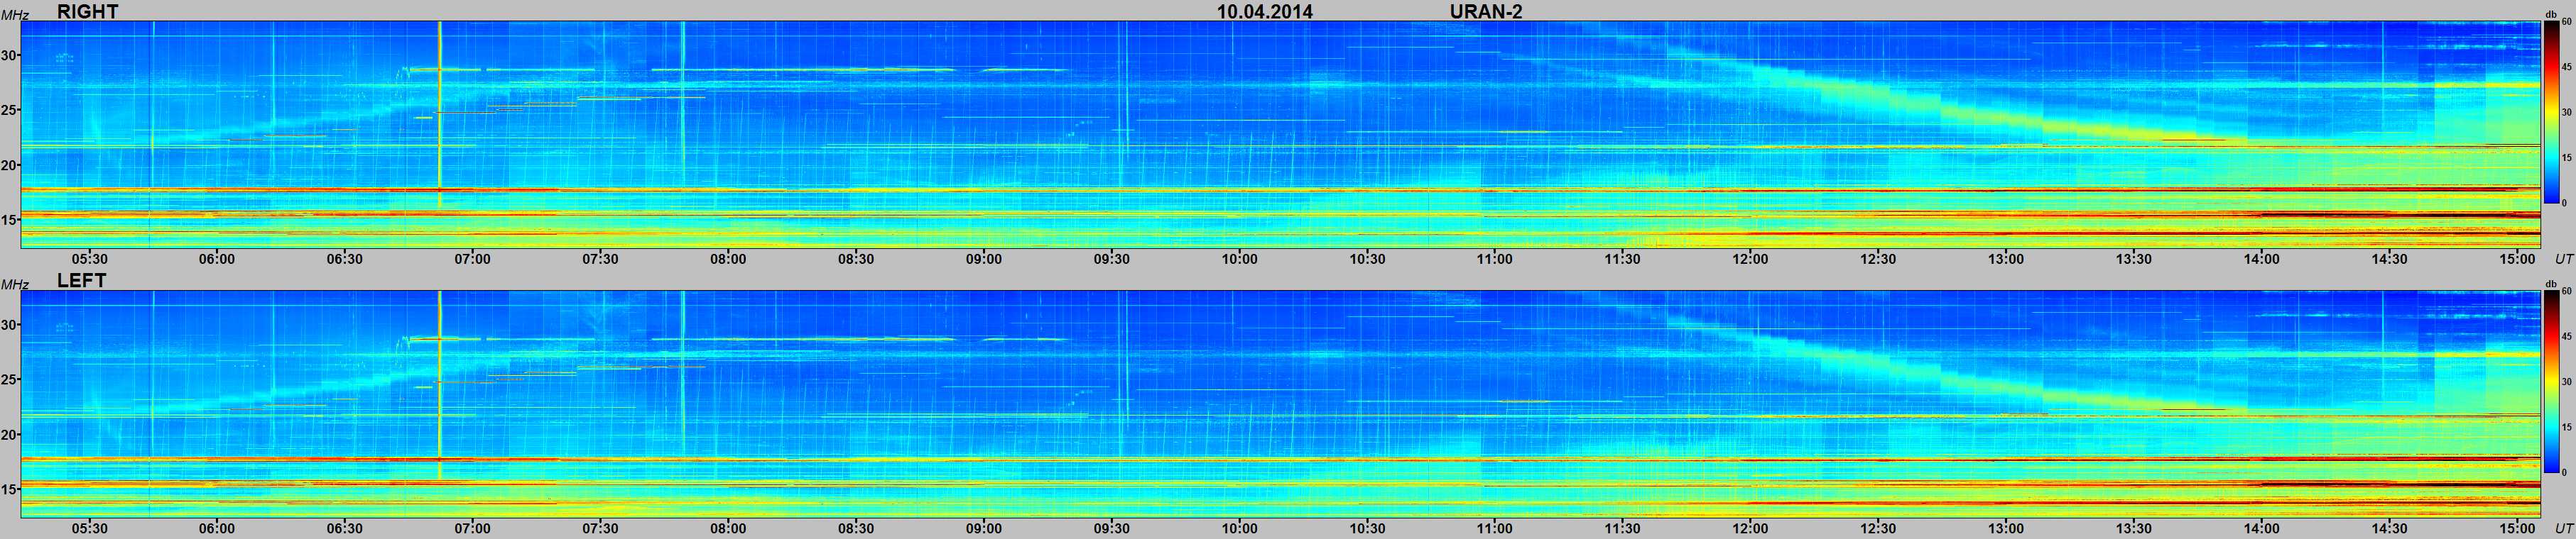Click the 11:30 time tick under LEFT panel

[1623, 528]
